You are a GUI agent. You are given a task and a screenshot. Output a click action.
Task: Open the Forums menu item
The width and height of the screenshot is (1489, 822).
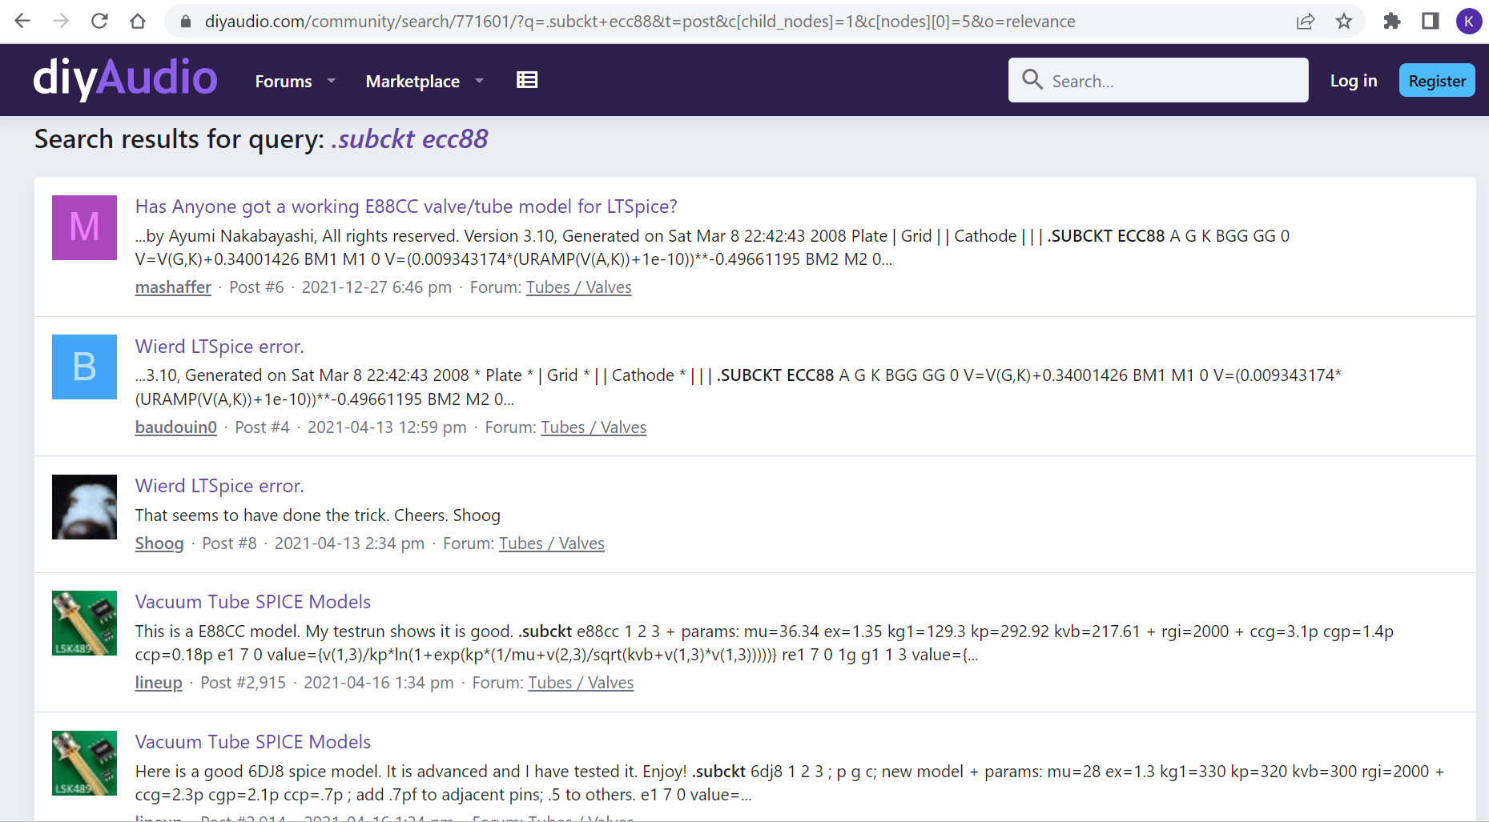pyautogui.click(x=284, y=81)
